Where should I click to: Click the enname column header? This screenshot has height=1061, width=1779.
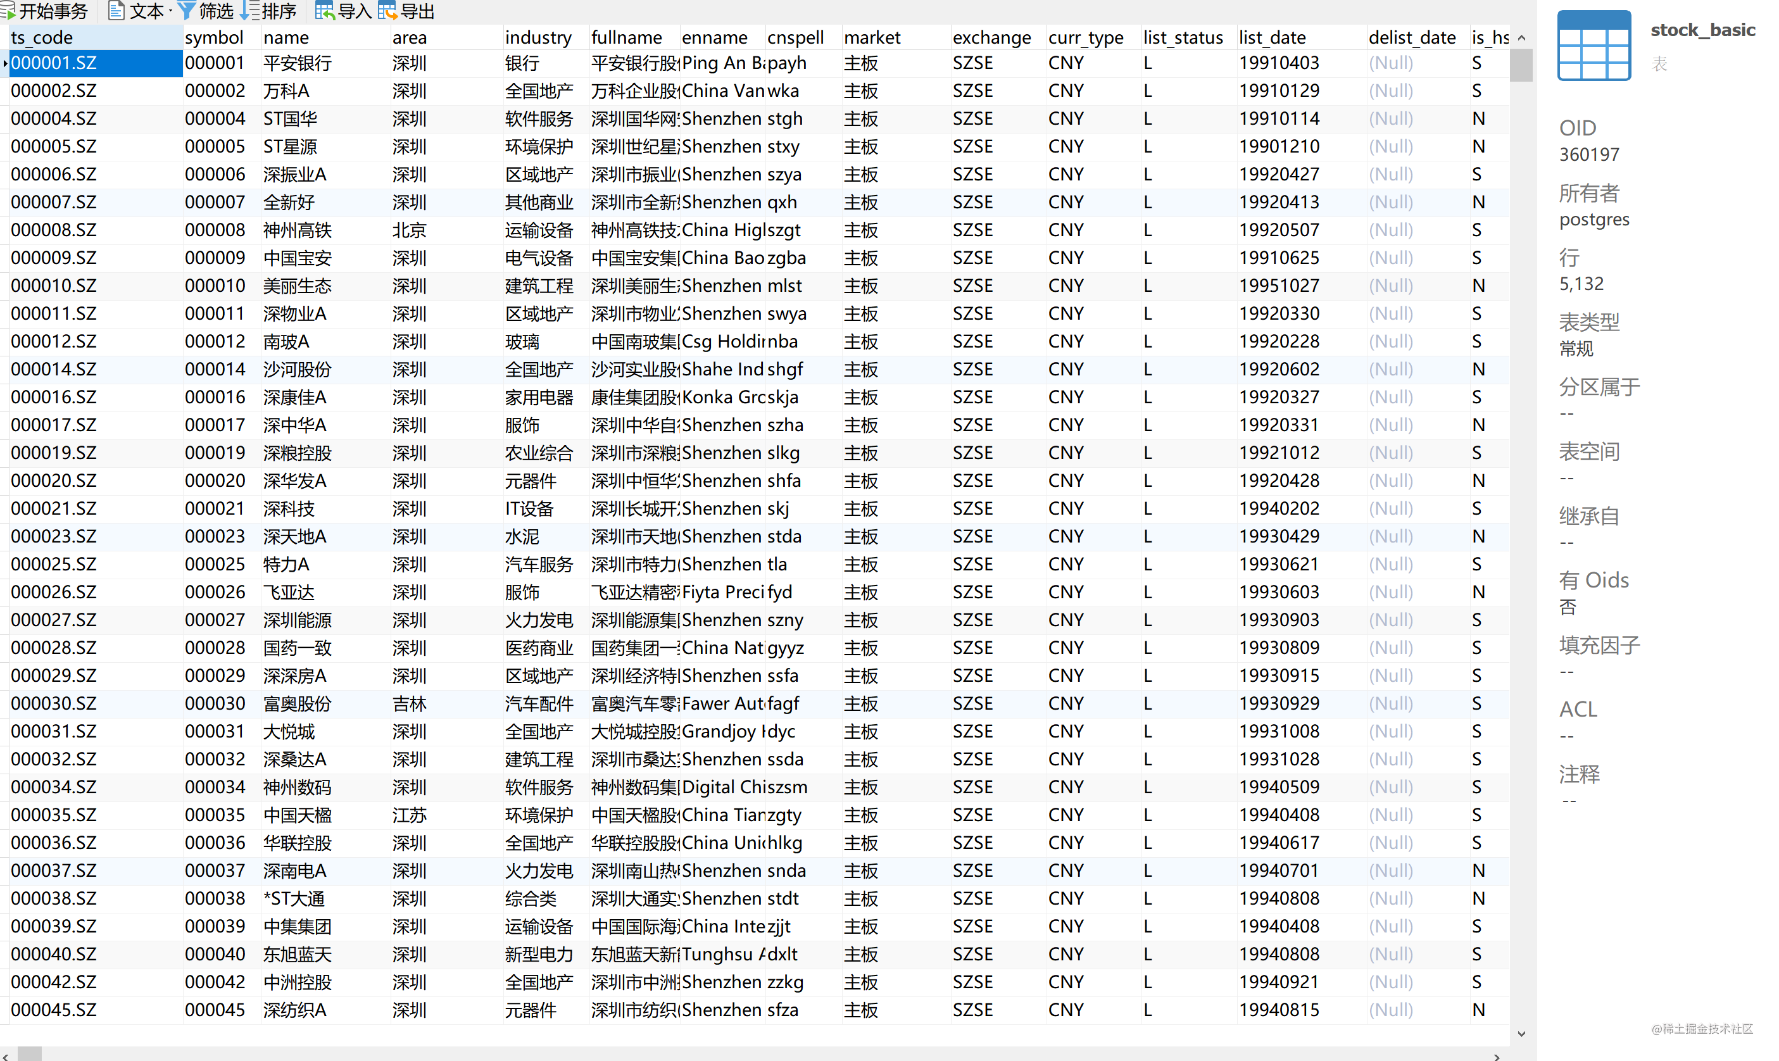click(x=716, y=37)
